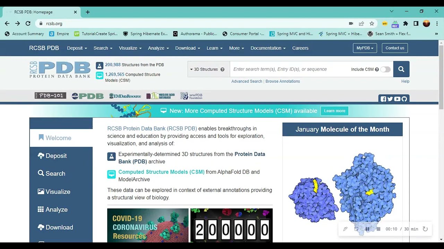This screenshot has width=444, height=249.
Task: Expand the More menu in the navbar
Action: pyautogui.click(x=237, y=48)
